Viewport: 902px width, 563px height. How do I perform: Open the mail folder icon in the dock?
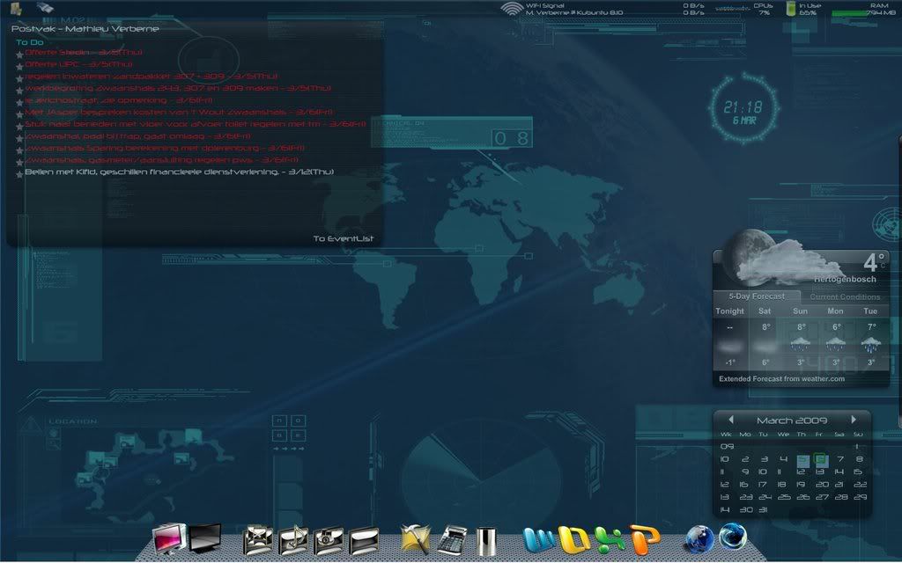click(x=258, y=538)
